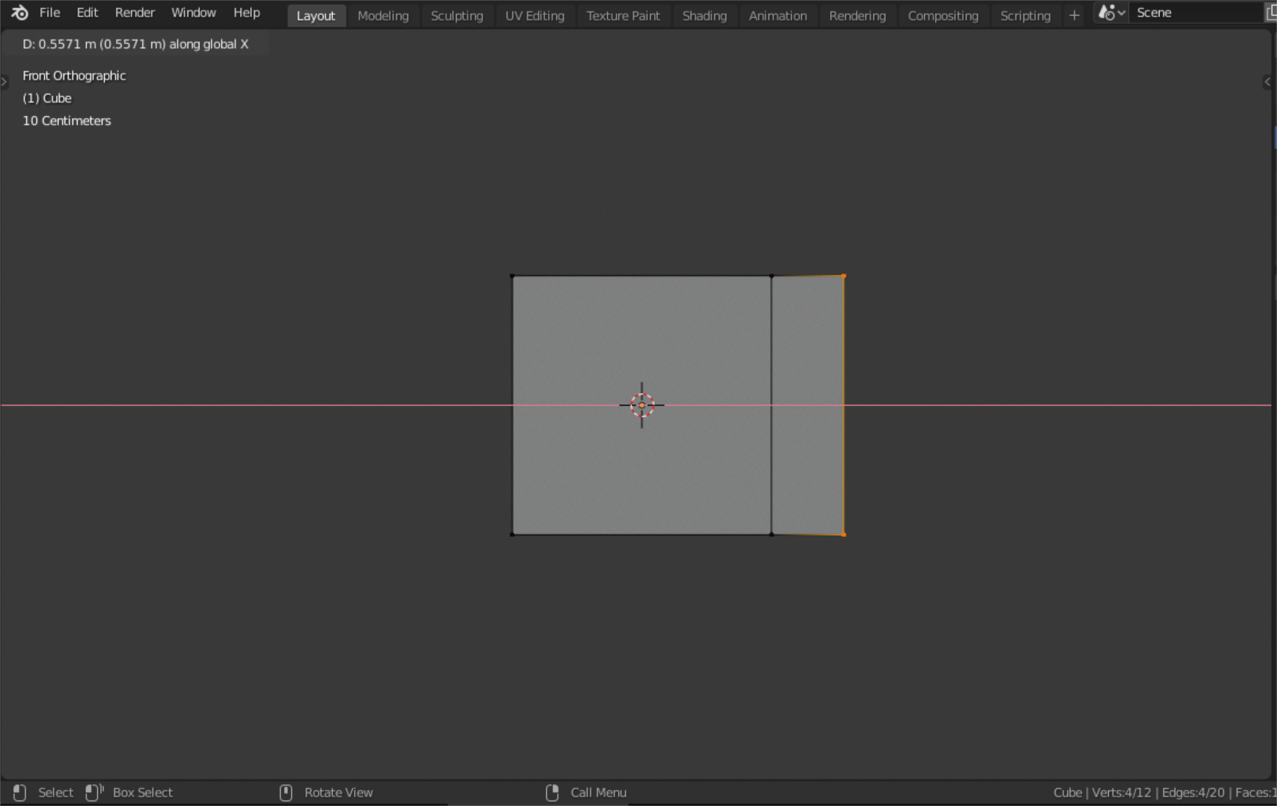The height and width of the screenshot is (806, 1277).
Task: Switch to the Animation workspace tab
Action: [x=778, y=16]
